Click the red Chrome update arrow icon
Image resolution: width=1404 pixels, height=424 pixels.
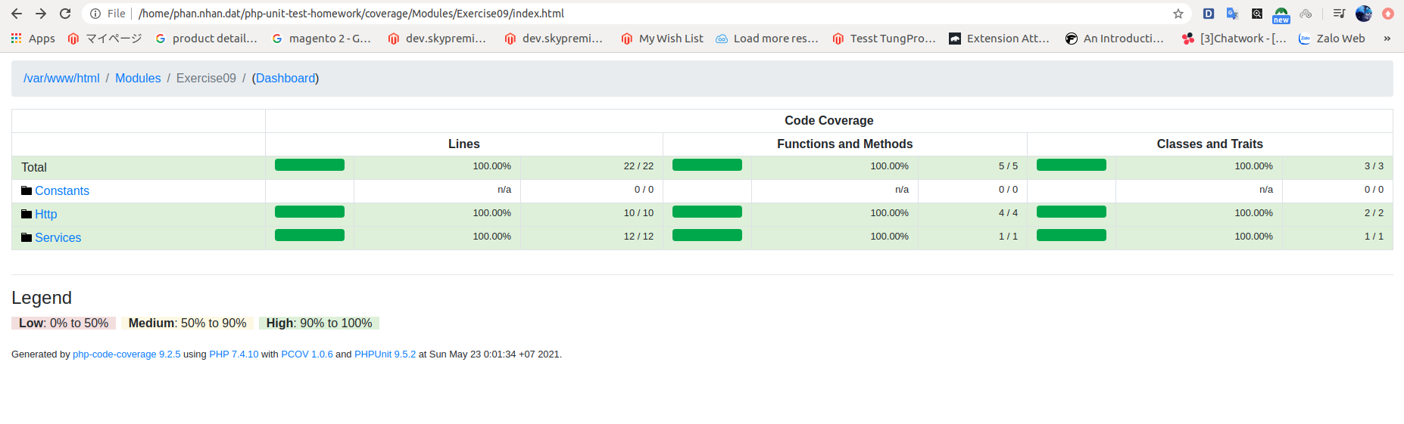pyautogui.click(x=1388, y=14)
